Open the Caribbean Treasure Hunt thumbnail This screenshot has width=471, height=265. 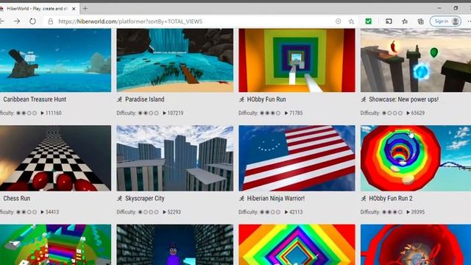pos(56,60)
